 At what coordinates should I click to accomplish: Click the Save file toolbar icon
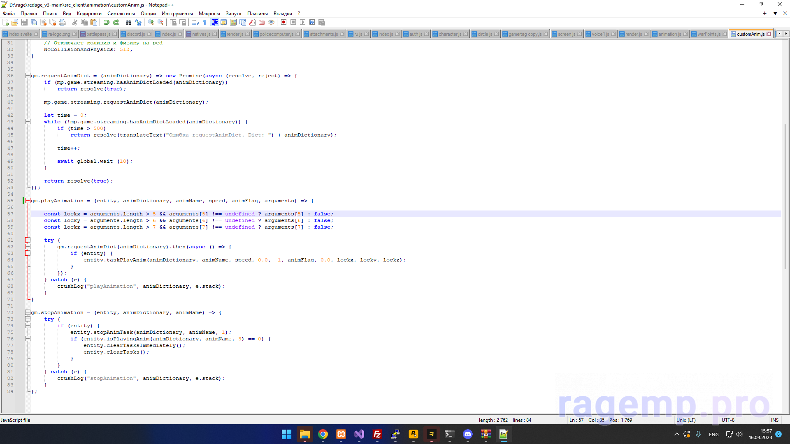click(24, 22)
